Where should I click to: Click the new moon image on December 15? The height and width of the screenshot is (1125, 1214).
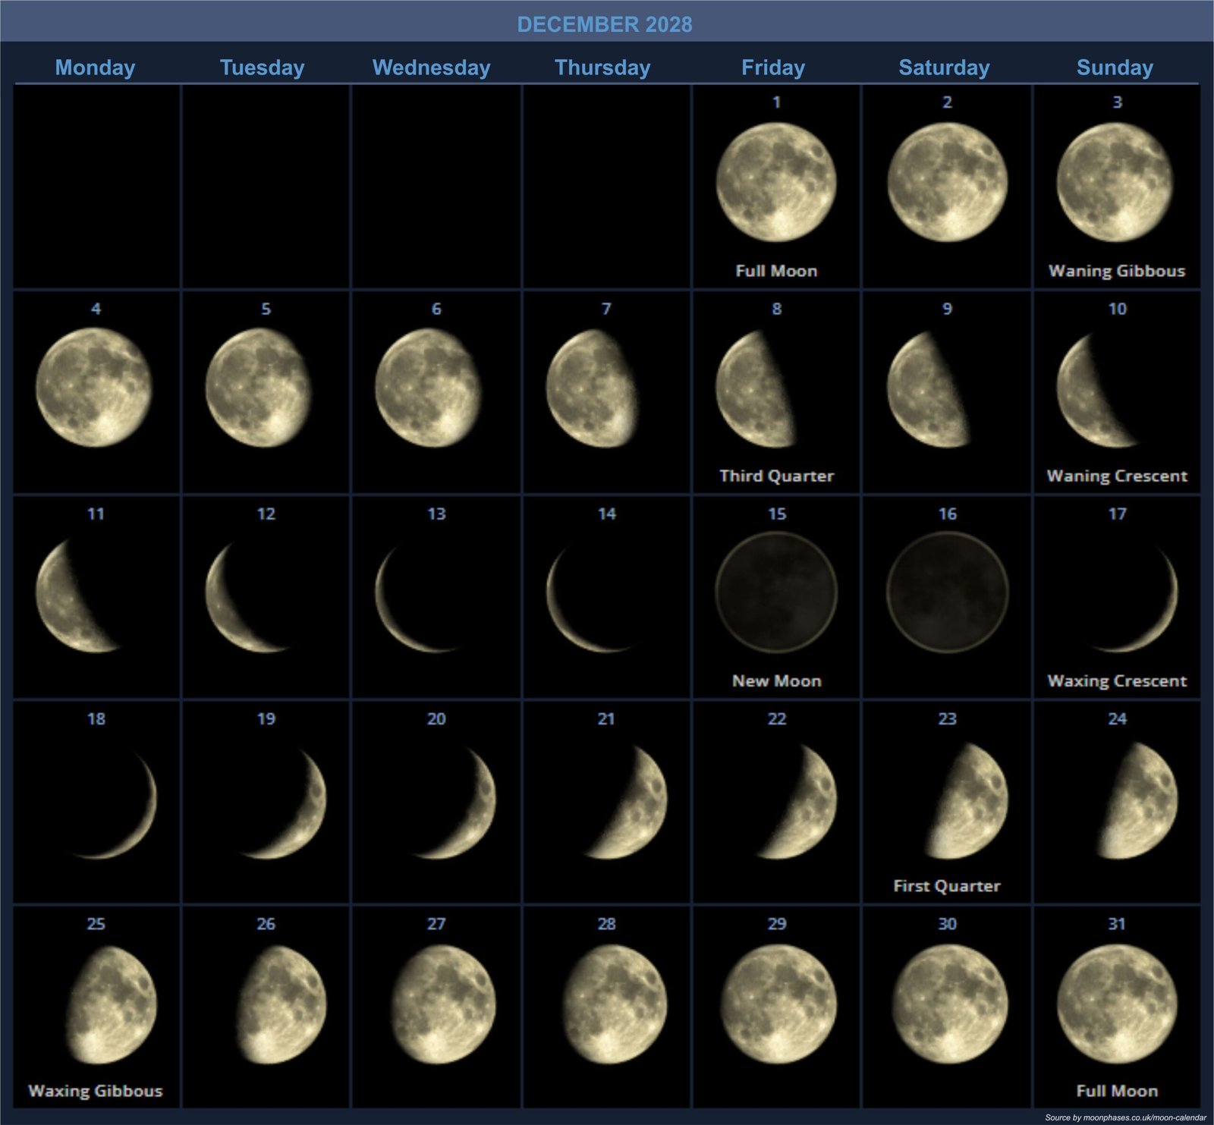tap(776, 592)
